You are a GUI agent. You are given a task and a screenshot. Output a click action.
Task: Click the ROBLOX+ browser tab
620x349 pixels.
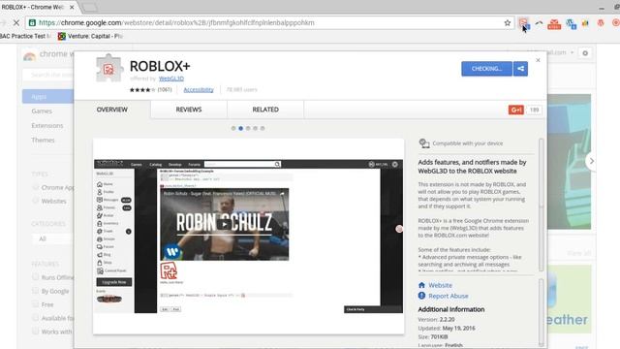point(38,7)
